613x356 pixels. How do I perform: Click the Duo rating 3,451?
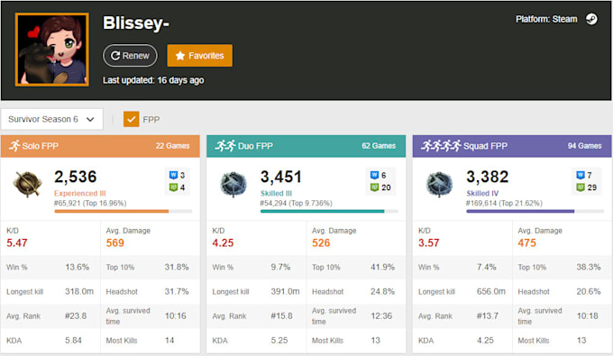(x=281, y=177)
